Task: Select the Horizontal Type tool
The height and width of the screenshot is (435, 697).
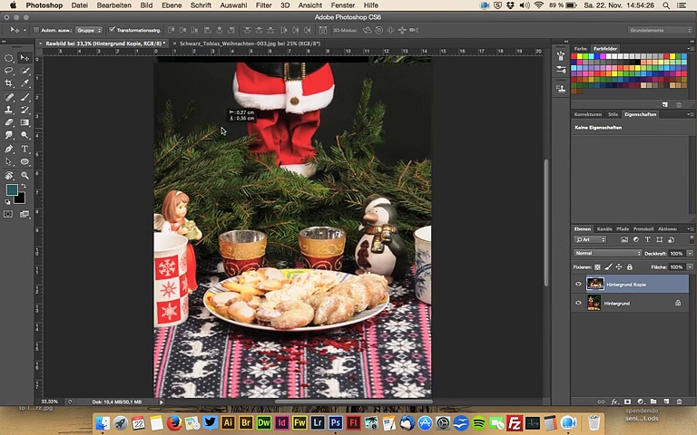Action: click(x=25, y=149)
